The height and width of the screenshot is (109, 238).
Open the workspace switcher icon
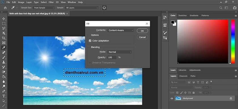click(x=226, y=8)
